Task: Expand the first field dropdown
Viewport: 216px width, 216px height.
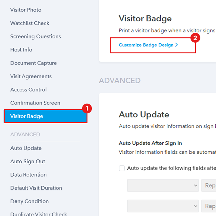Action: 163,186
